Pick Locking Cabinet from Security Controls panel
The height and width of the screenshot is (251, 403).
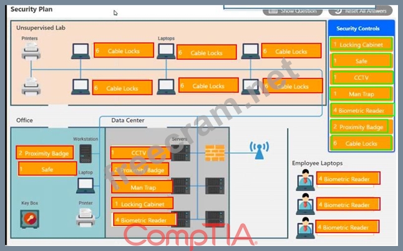tap(361, 44)
